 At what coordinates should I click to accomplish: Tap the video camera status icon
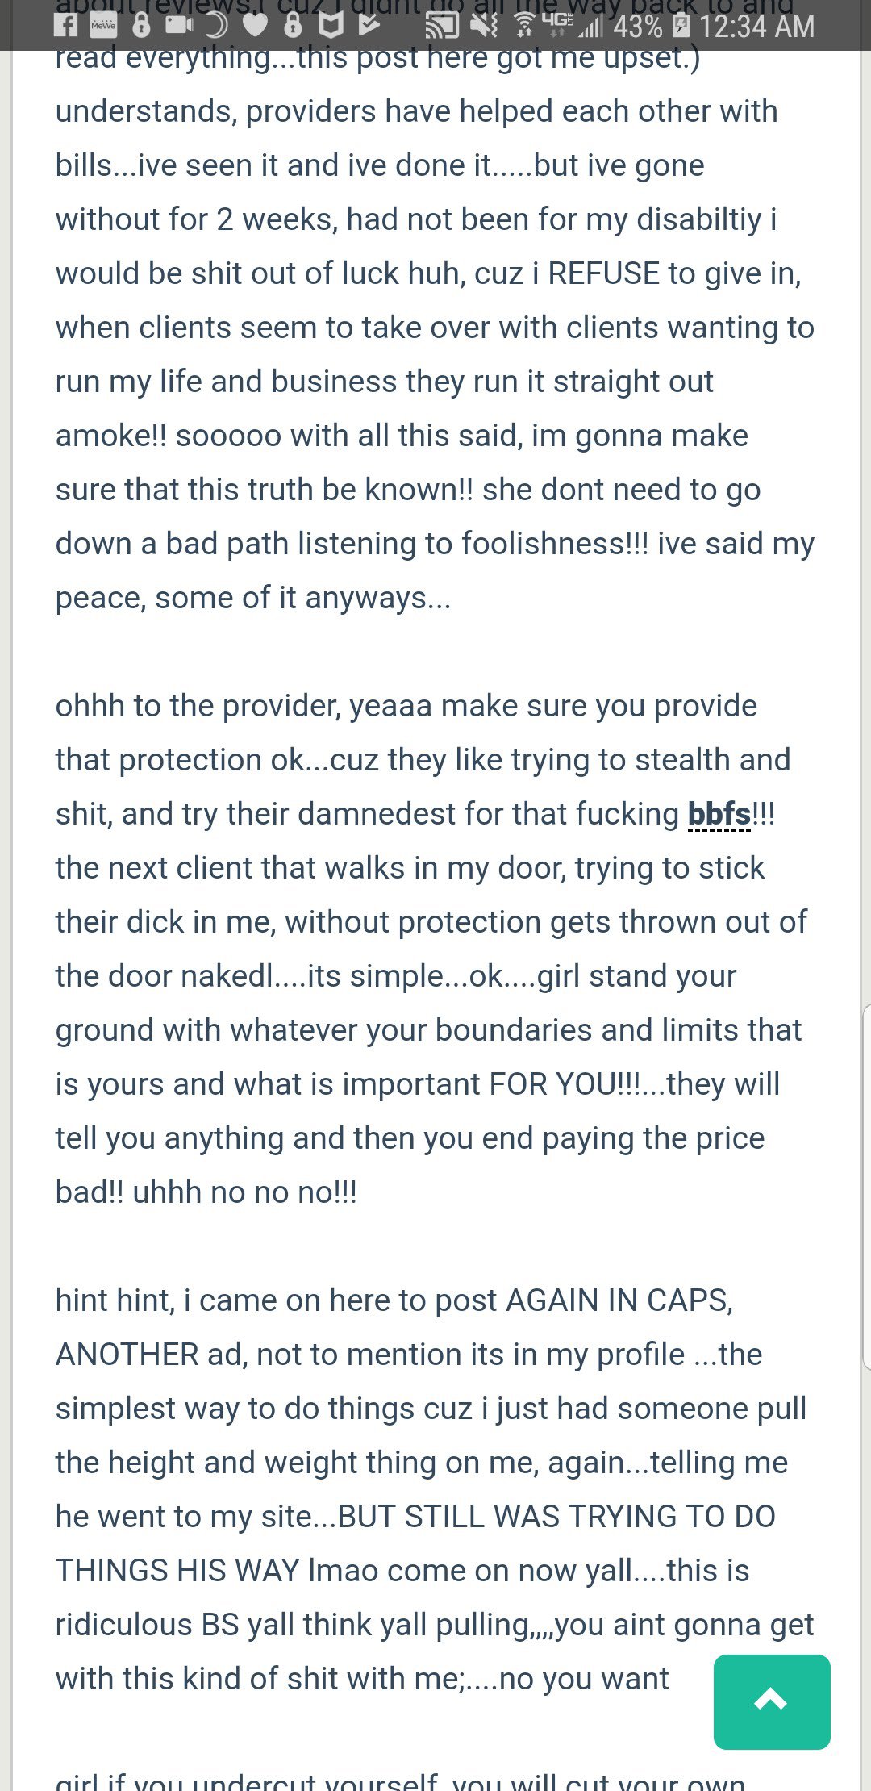point(179,26)
